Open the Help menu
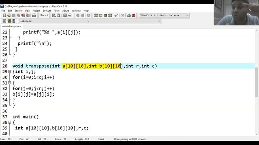259x145 pixels. point(86,11)
